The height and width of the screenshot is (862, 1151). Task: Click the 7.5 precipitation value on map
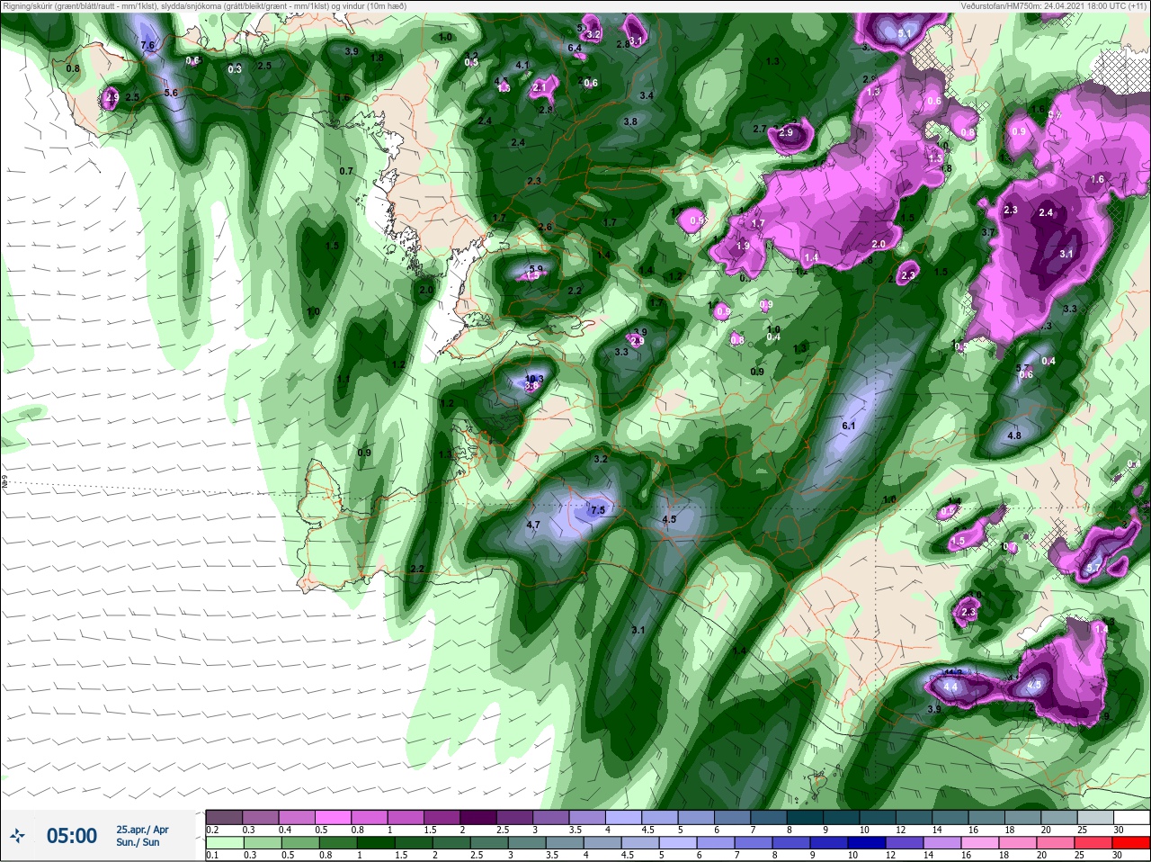click(597, 510)
